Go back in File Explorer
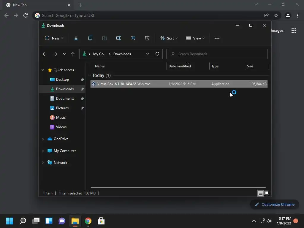 click(45, 54)
